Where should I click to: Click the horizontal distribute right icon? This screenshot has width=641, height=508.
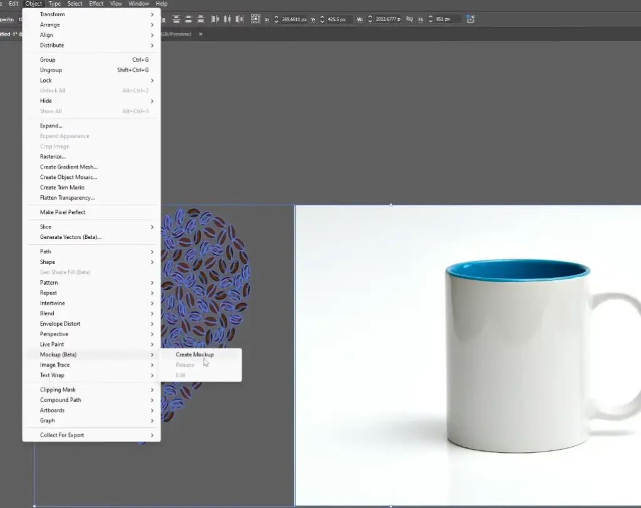click(x=239, y=19)
